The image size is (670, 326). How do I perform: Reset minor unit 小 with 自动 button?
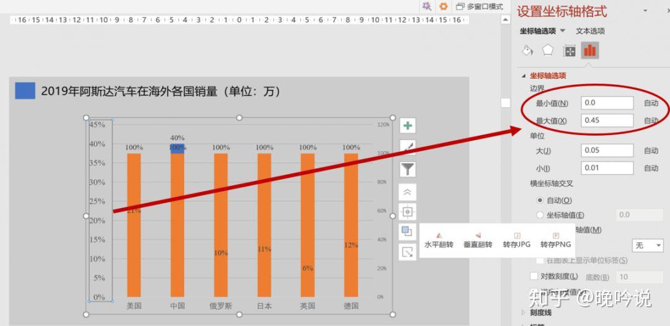(x=651, y=168)
